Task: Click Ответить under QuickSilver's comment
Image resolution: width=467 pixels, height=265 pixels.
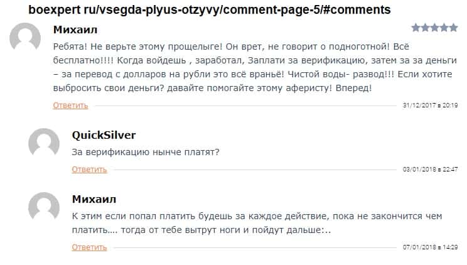Action: point(89,169)
